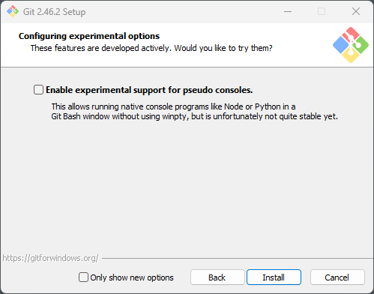Click the Git icon in the title bar
This screenshot has width=374, height=294.
(x=13, y=11)
